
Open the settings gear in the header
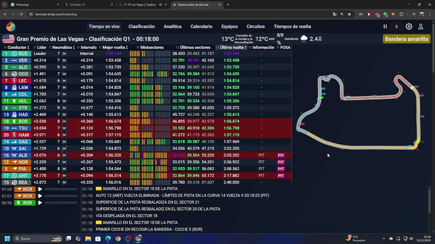coord(409,26)
